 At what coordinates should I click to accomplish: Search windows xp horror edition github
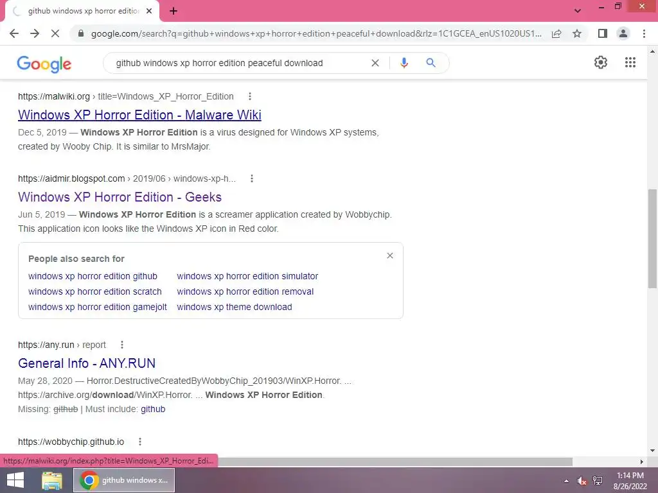(93, 276)
